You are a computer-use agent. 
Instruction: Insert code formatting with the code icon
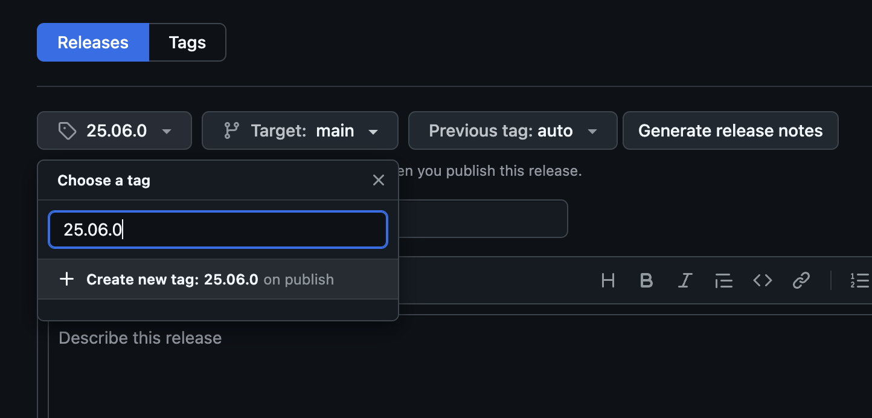pos(763,280)
